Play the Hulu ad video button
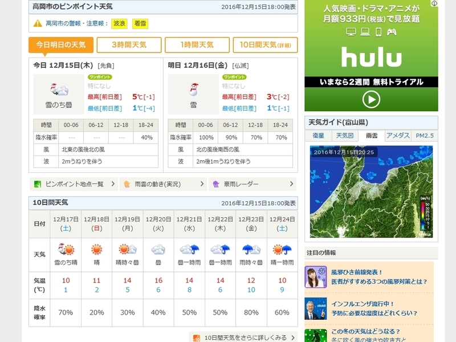Image resolution: width=456 pixels, height=342 pixels. pyautogui.click(x=371, y=99)
